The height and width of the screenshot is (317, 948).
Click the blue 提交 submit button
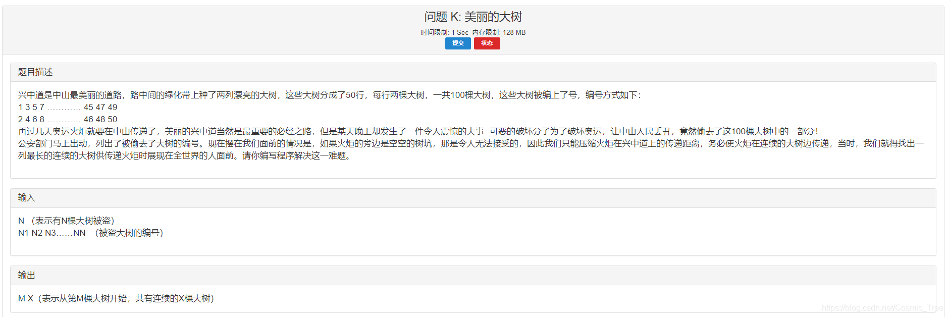coord(458,43)
